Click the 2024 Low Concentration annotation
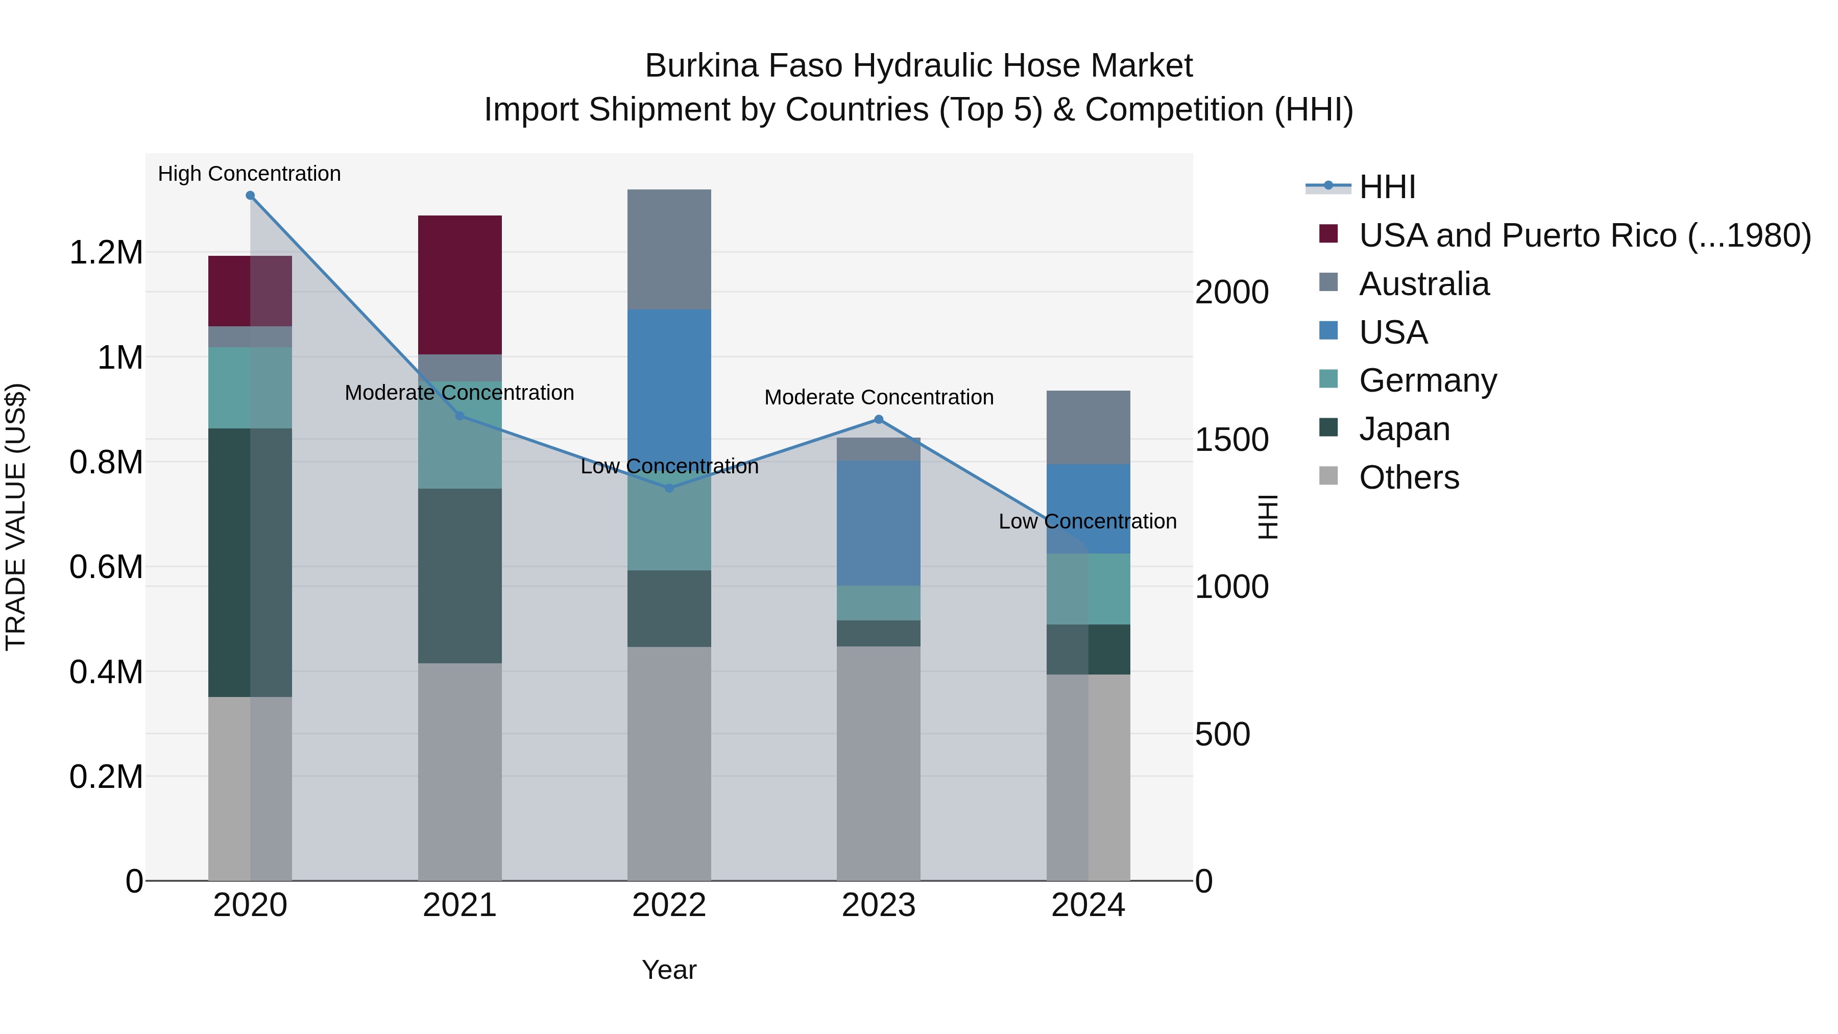 tap(1088, 521)
